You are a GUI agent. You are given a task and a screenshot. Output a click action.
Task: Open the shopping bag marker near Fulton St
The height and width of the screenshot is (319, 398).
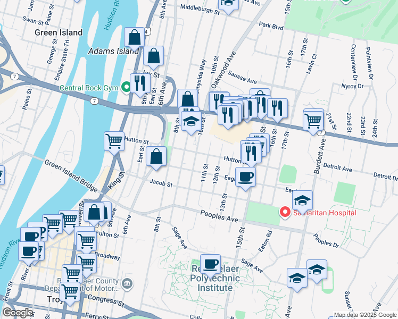tap(94, 214)
